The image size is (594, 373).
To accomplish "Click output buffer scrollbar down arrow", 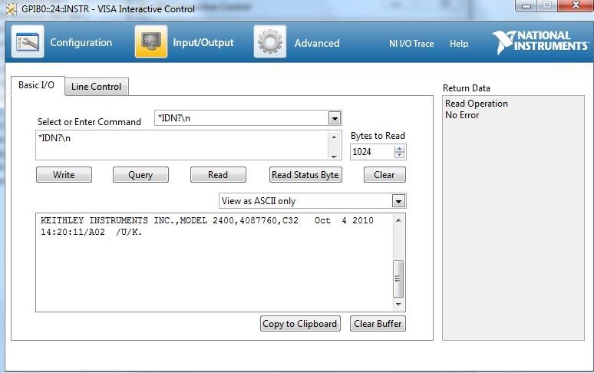I will point(398,304).
